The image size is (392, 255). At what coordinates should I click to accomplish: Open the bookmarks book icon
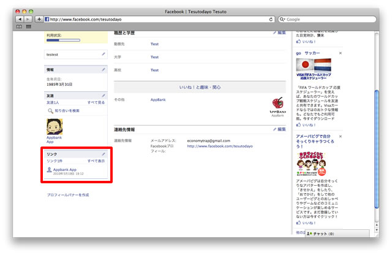click(x=19, y=26)
